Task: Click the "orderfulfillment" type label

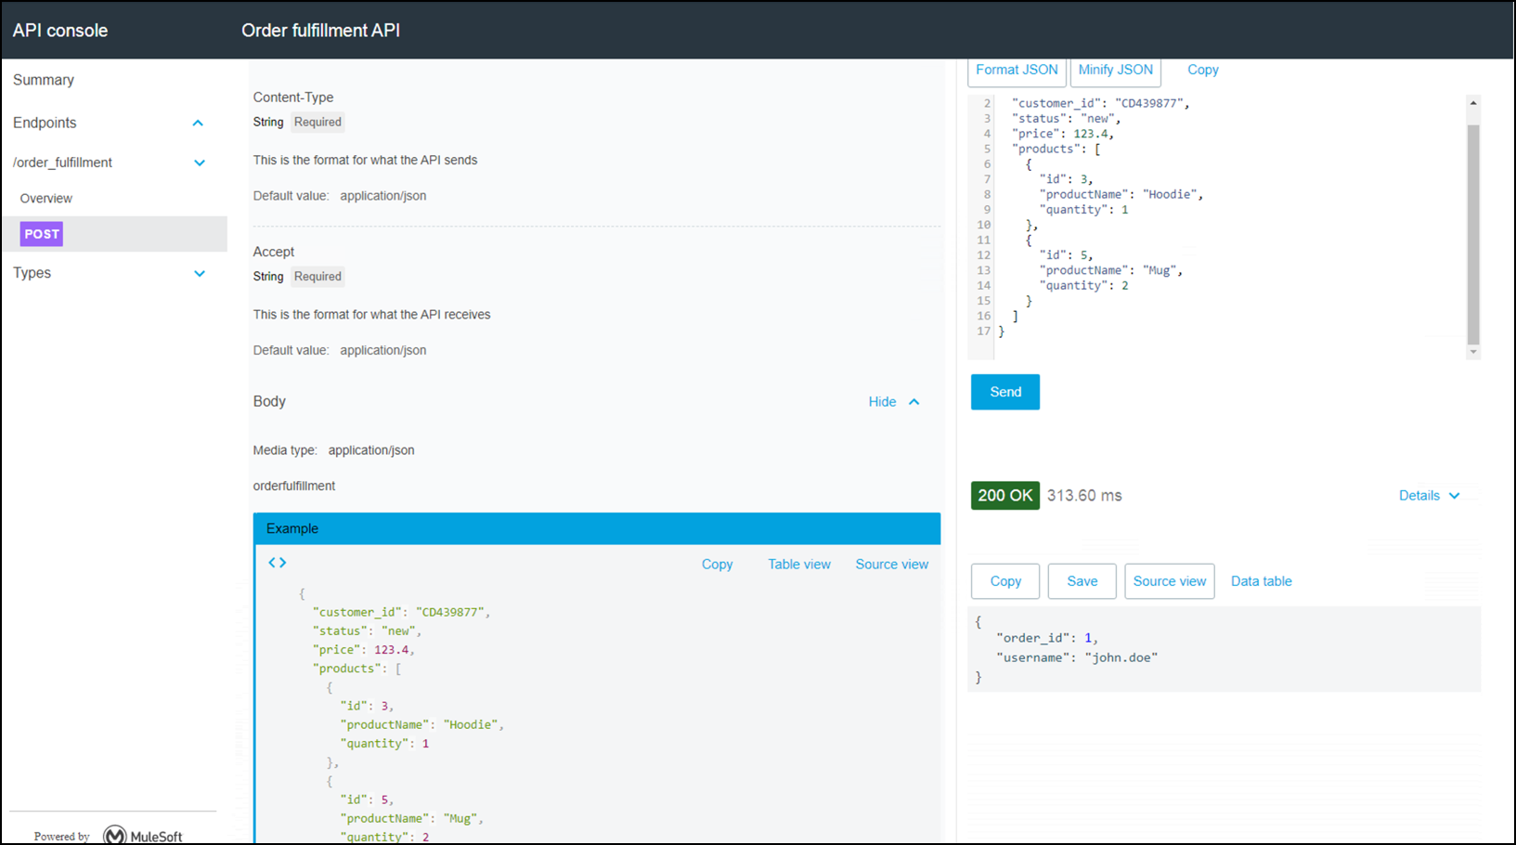Action: [x=294, y=486]
